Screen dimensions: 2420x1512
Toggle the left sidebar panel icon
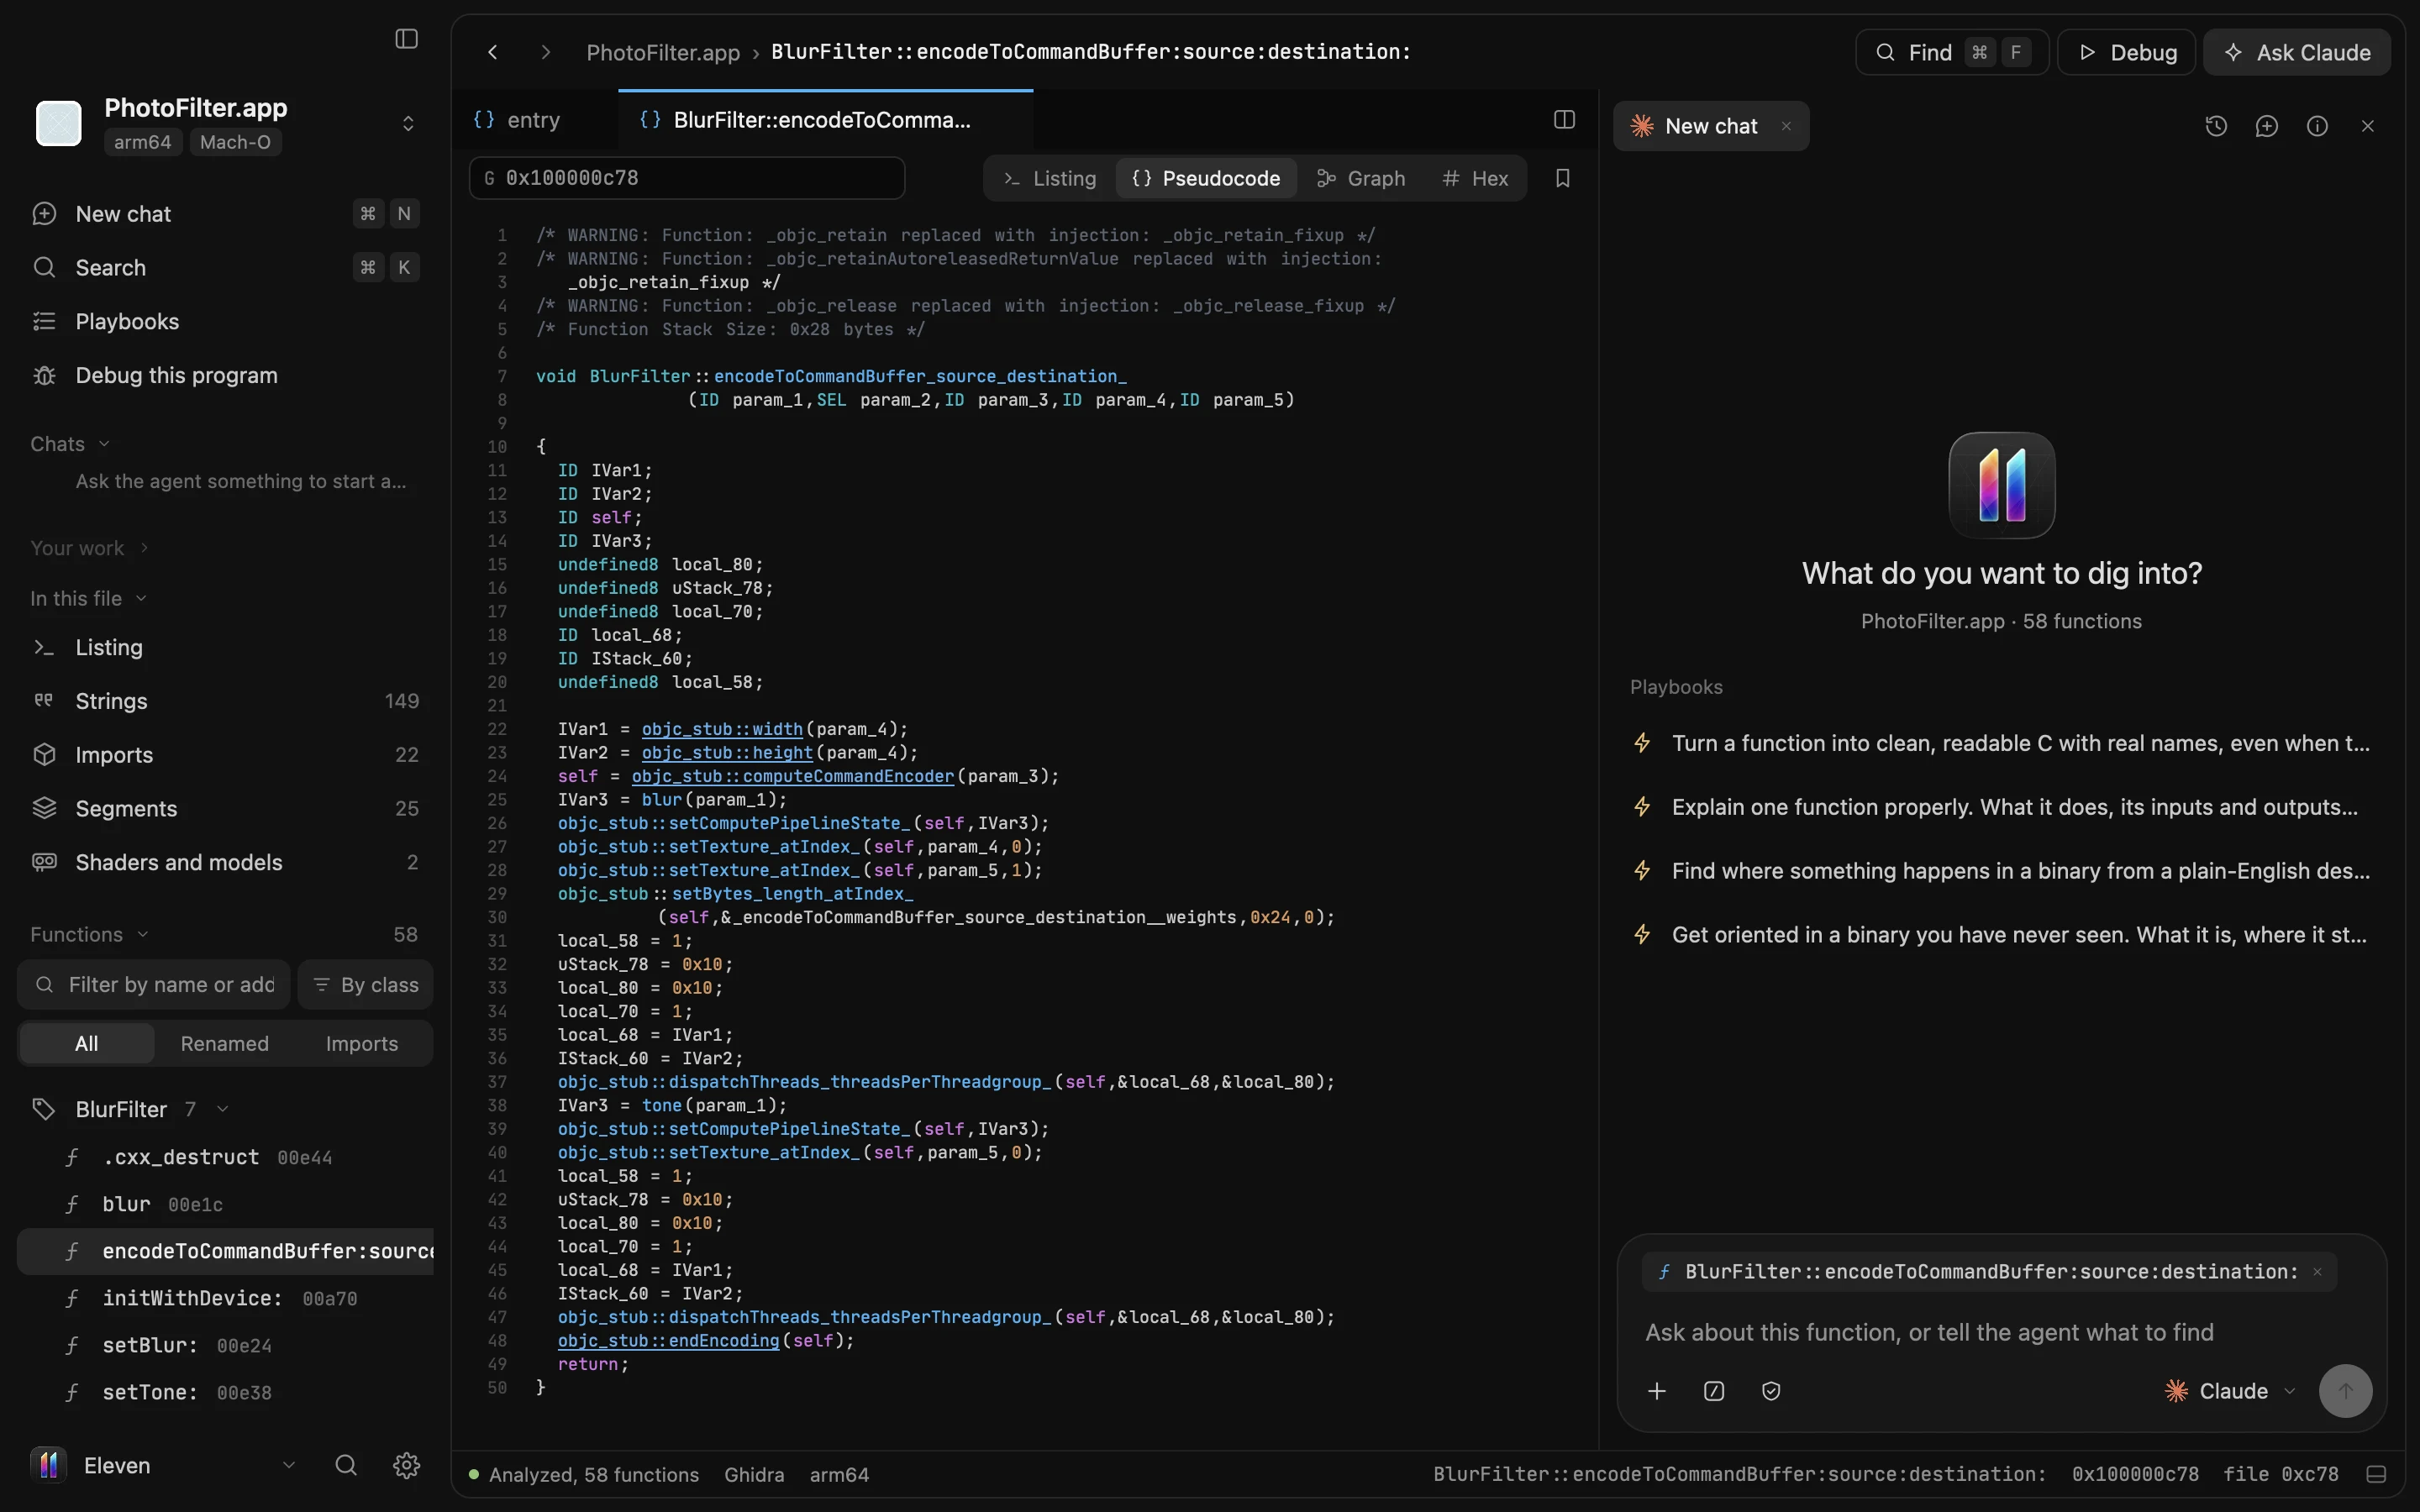point(406,39)
